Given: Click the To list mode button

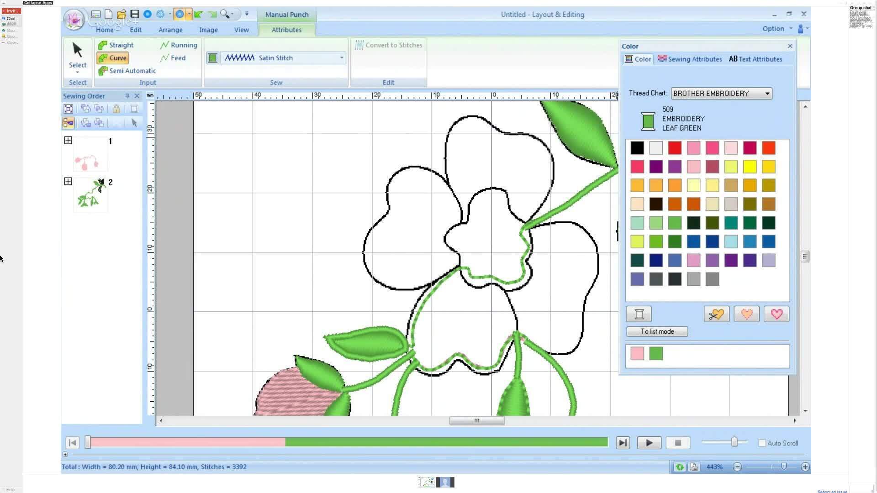Looking at the screenshot, I should [x=657, y=331].
